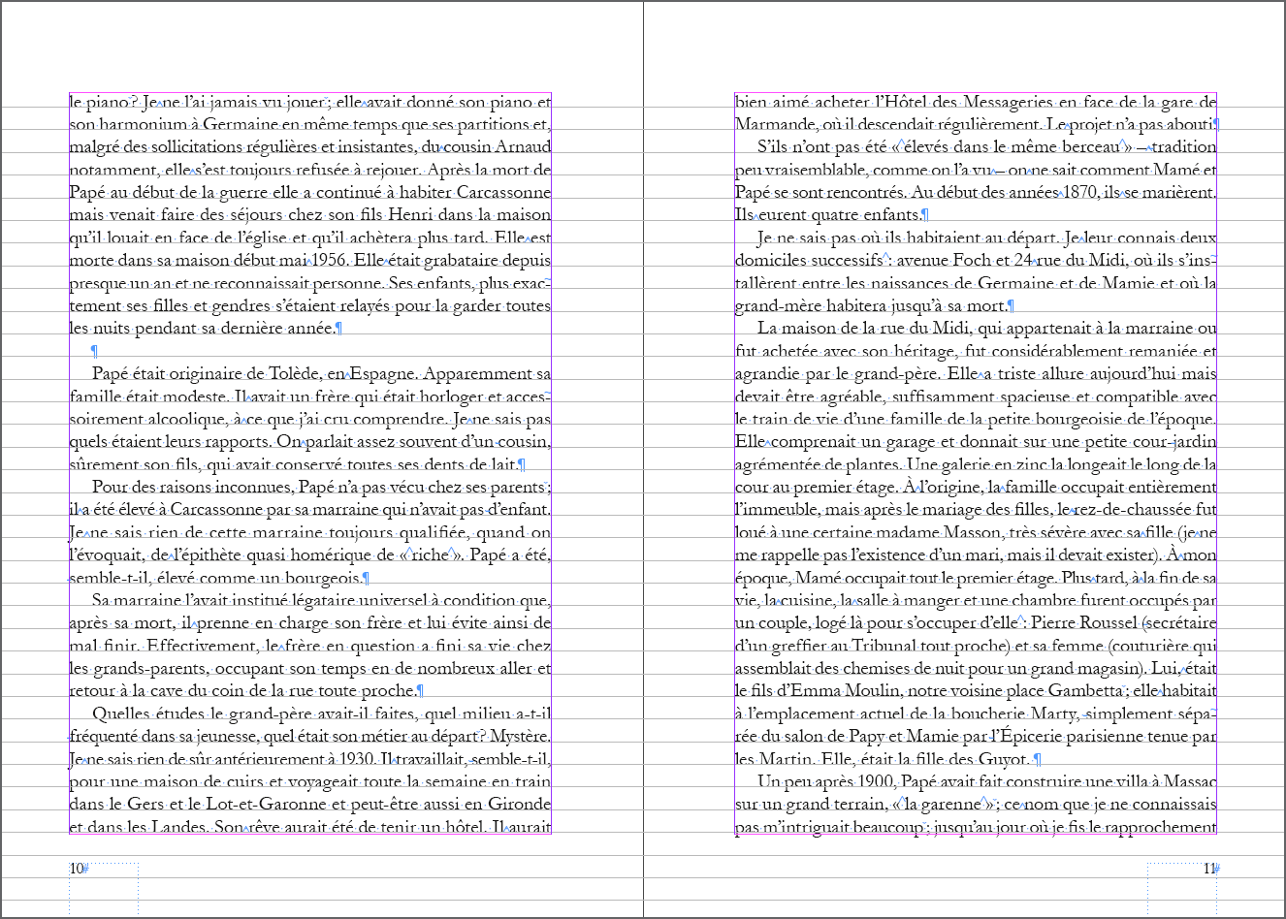Click page number 11 in right footer
The width and height of the screenshot is (1286, 919).
(x=1208, y=869)
